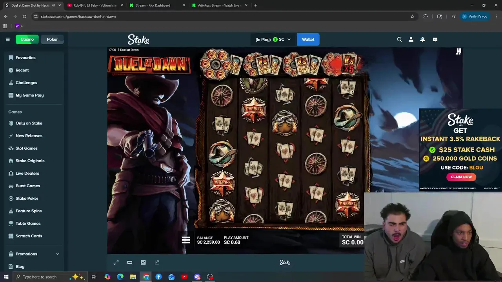Click the Balance SC 2,259.00 display
502x282 pixels.
coord(208,240)
